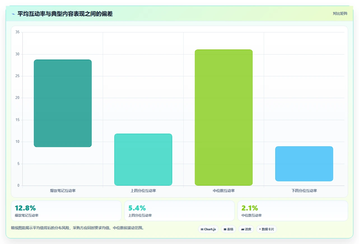Click the 下四分位互动率 x-axis label
Screen dimensions: 359x244
[x=304, y=191]
